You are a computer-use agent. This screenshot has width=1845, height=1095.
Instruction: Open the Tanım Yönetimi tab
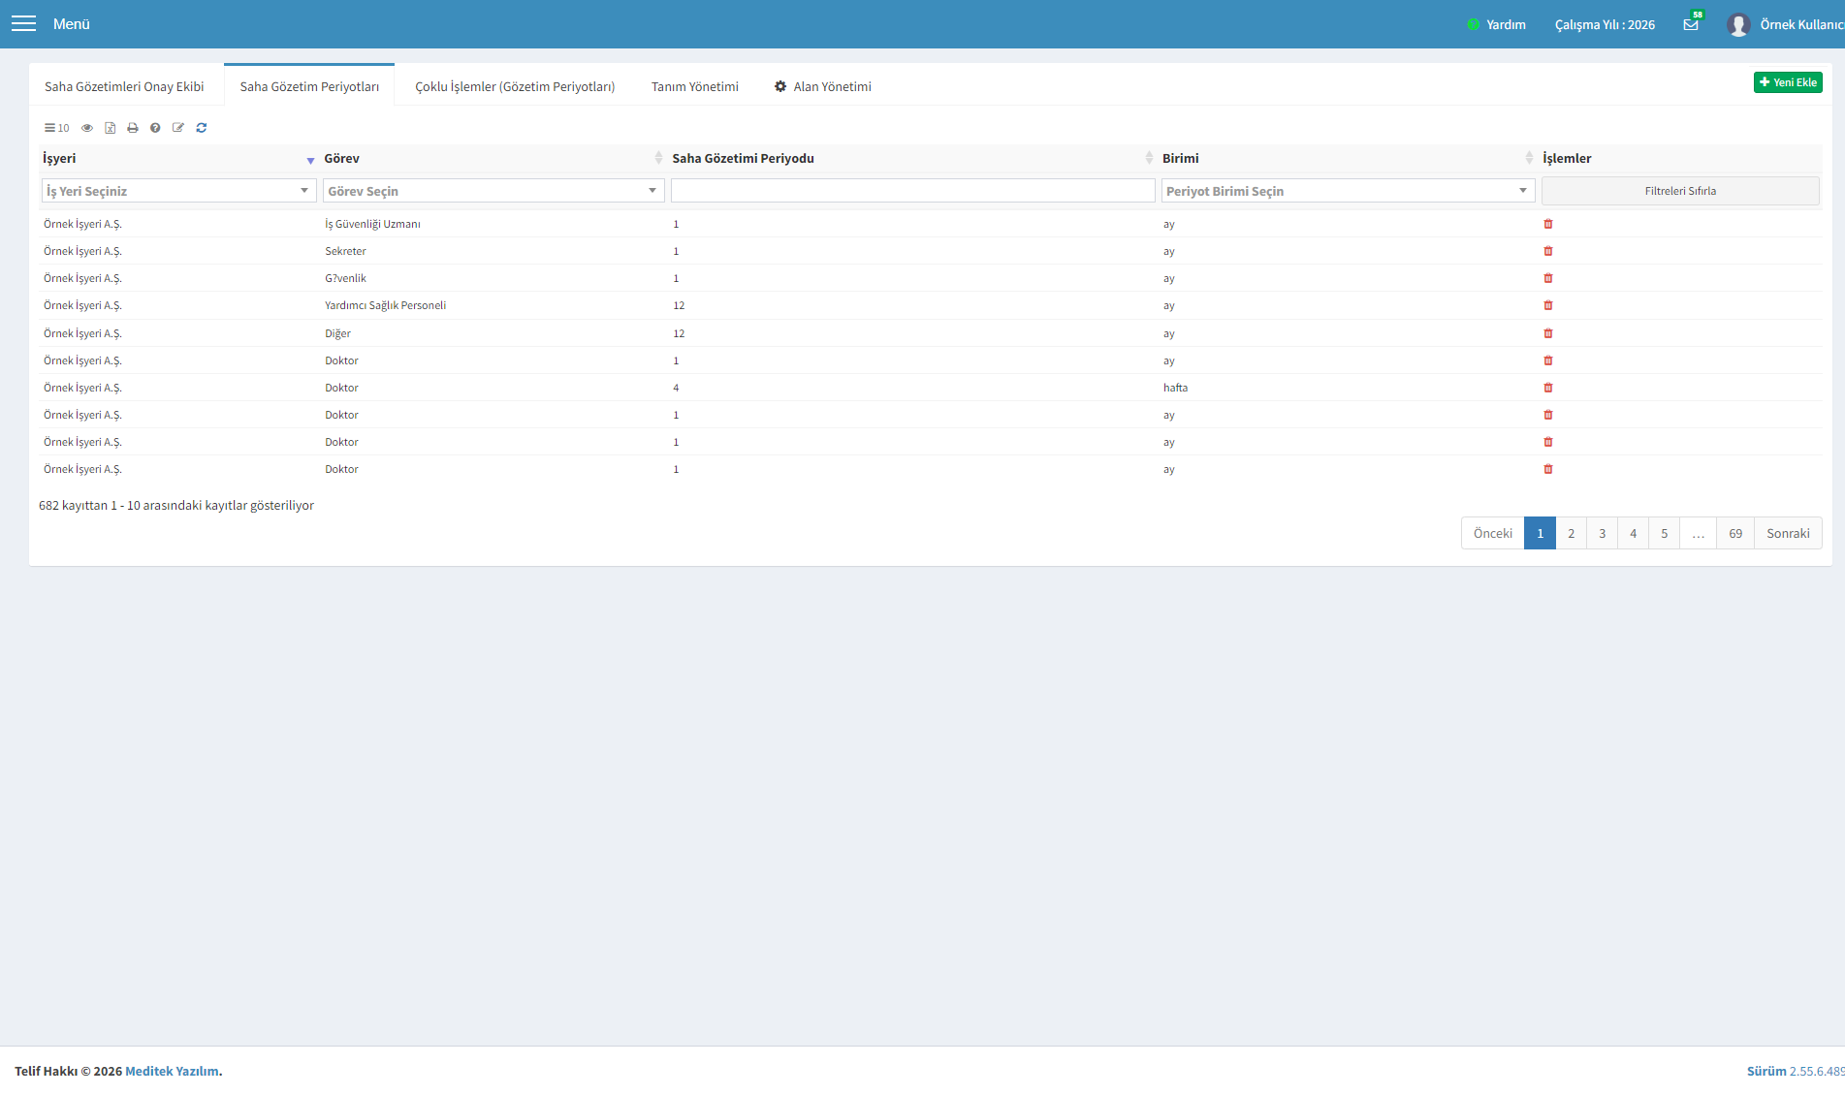point(694,86)
